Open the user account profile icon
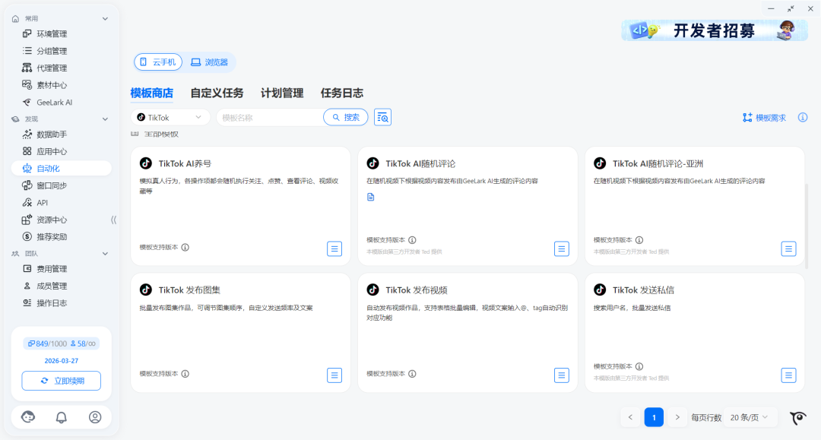 95,417
